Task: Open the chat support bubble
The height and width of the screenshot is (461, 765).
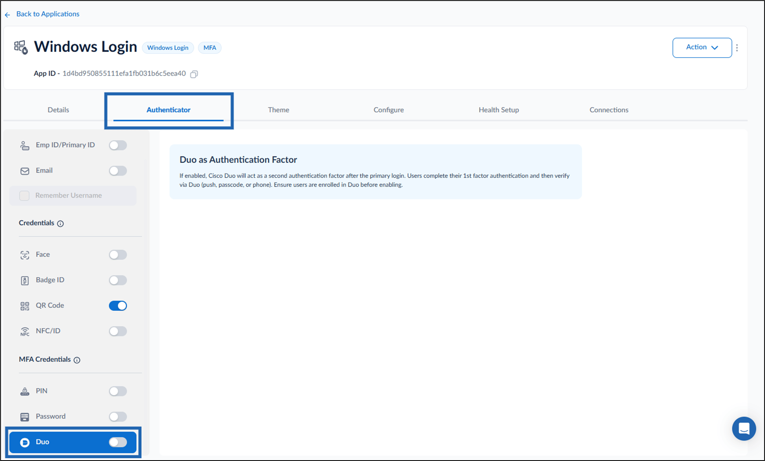Action: 744,428
